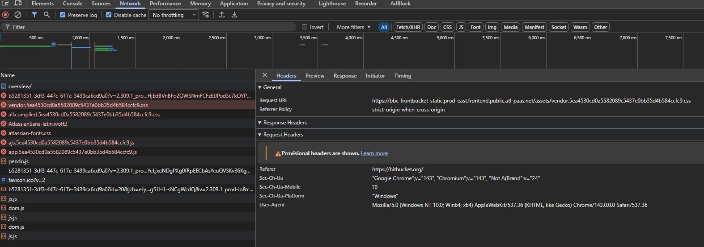Filter requests by Manifest type
The image size is (704, 247).
(x=534, y=27)
